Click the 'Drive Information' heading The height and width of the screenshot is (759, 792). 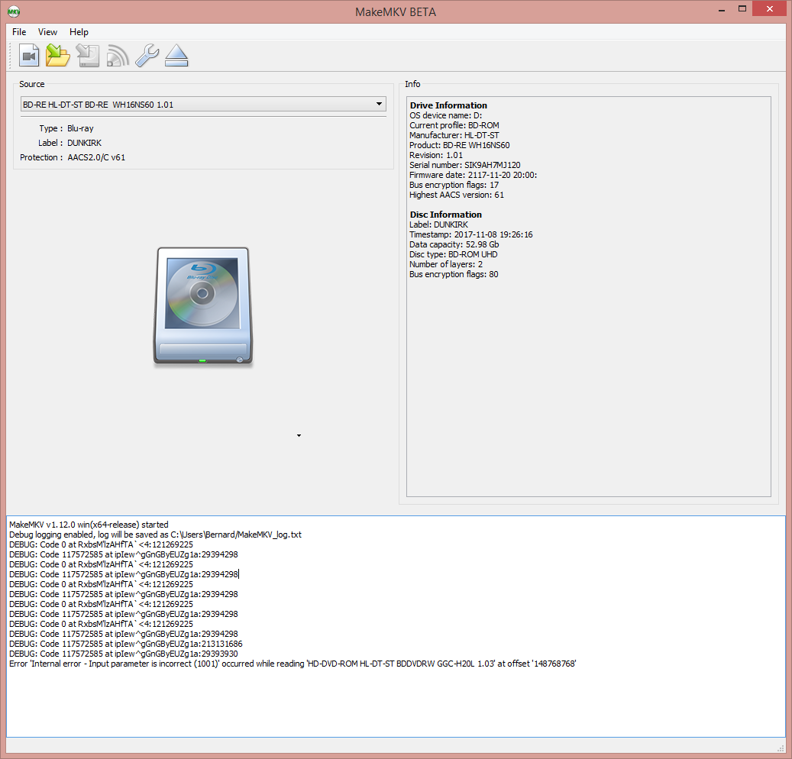point(448,105)
